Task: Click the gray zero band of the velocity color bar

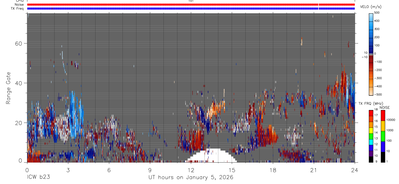Action: (x=371, y=55)
